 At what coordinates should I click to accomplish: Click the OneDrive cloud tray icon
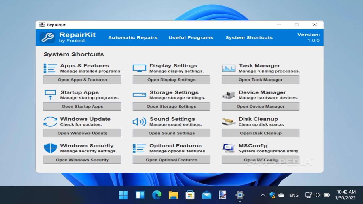pyautogui.click(x=281, y=195)
